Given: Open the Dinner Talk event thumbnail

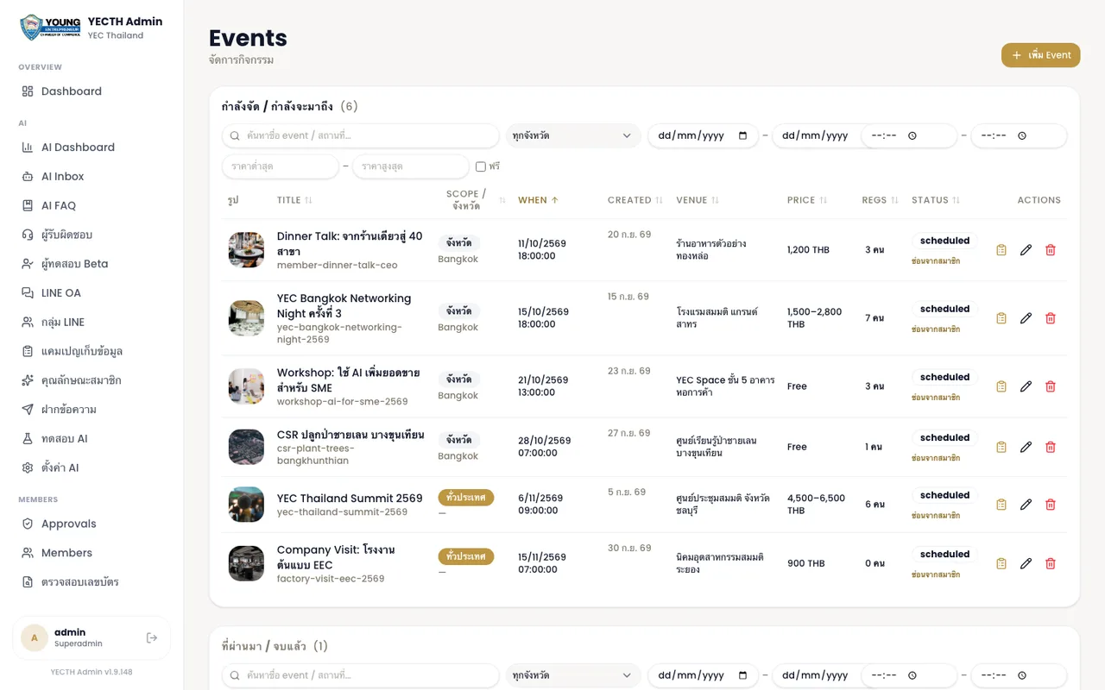Looking at the screenshot, I should click(246, 250).
